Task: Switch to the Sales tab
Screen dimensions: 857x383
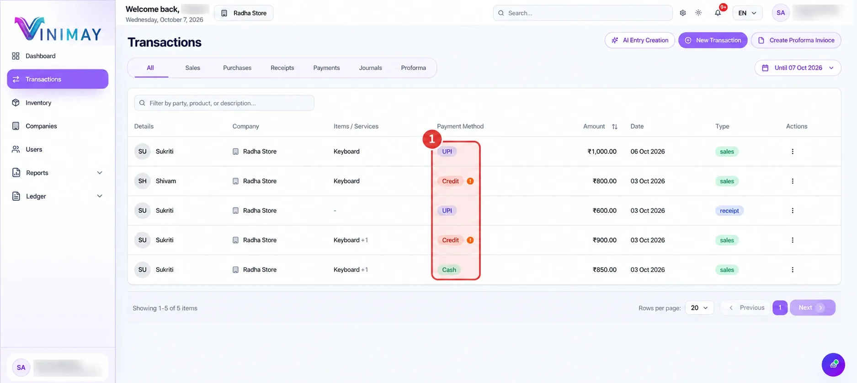Action: point(192,68)
